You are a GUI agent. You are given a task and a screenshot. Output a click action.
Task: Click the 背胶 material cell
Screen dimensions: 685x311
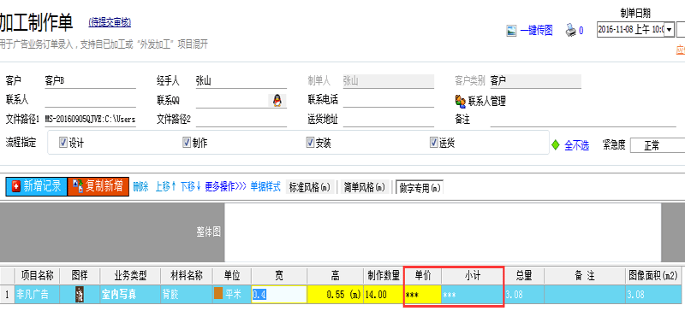[x=186, y=295]
